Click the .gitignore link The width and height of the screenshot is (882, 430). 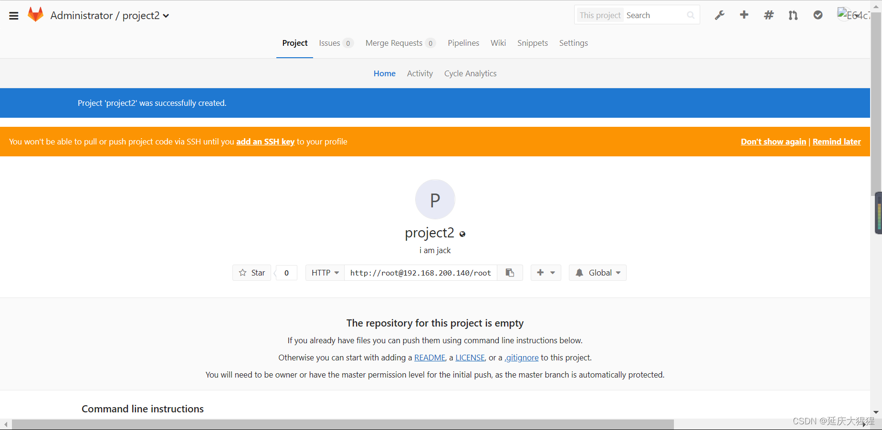[x=522, y=358]
